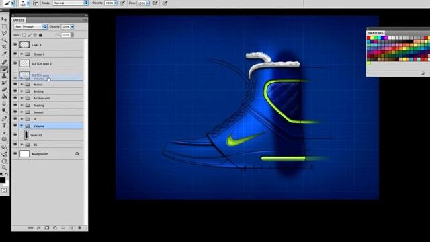
Task: Select the History Brush tool
Action: 4,83
